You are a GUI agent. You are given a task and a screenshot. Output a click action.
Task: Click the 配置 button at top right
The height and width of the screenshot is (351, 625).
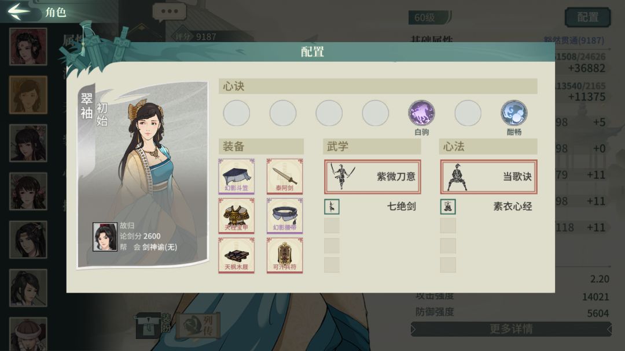(x=588, y=17)
